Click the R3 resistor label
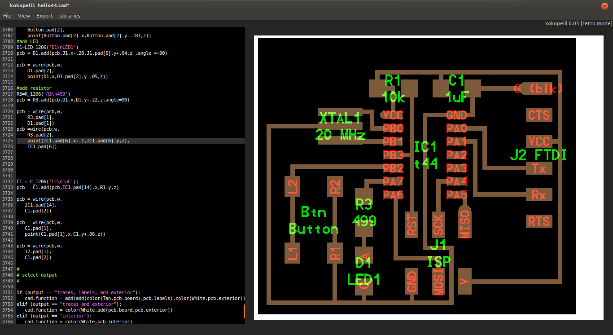Image resolution: width=613 pixels, height=335 pixels. [364, 205]
